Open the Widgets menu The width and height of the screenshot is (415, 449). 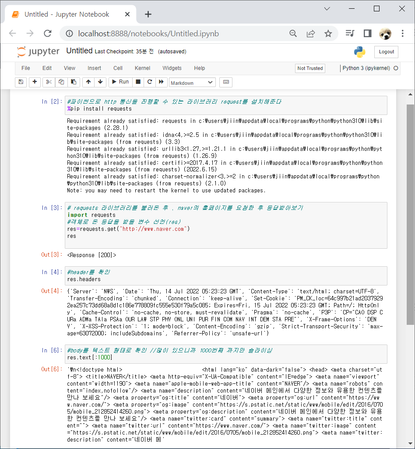(x=172, y=68)
